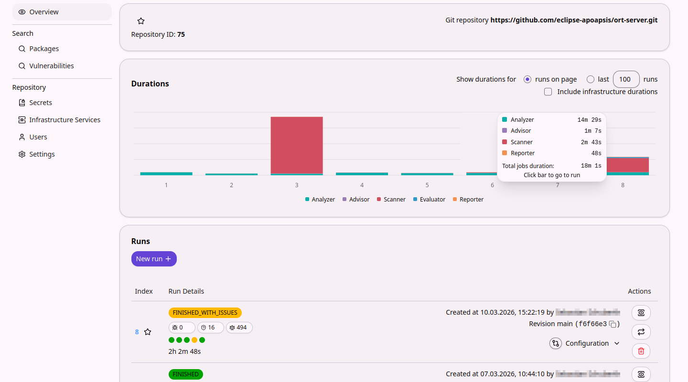Rerun run 8 with the arrows action icon
This screenshot has height=382, width=688.
[x=641, y=332]
